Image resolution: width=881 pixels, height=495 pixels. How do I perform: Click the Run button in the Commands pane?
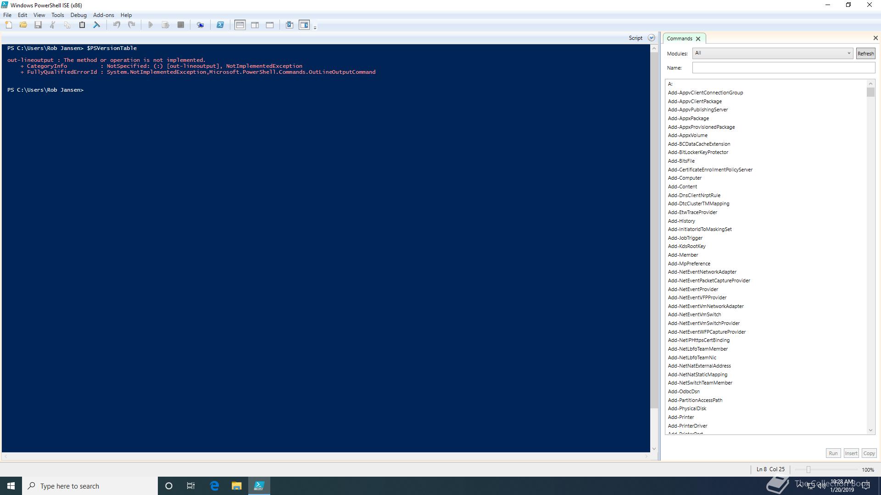point(833,453)
